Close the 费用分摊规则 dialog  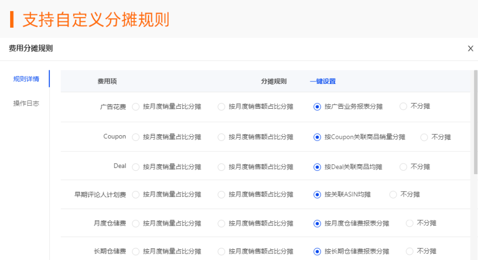pyautogui.click(x=470, y=49)
